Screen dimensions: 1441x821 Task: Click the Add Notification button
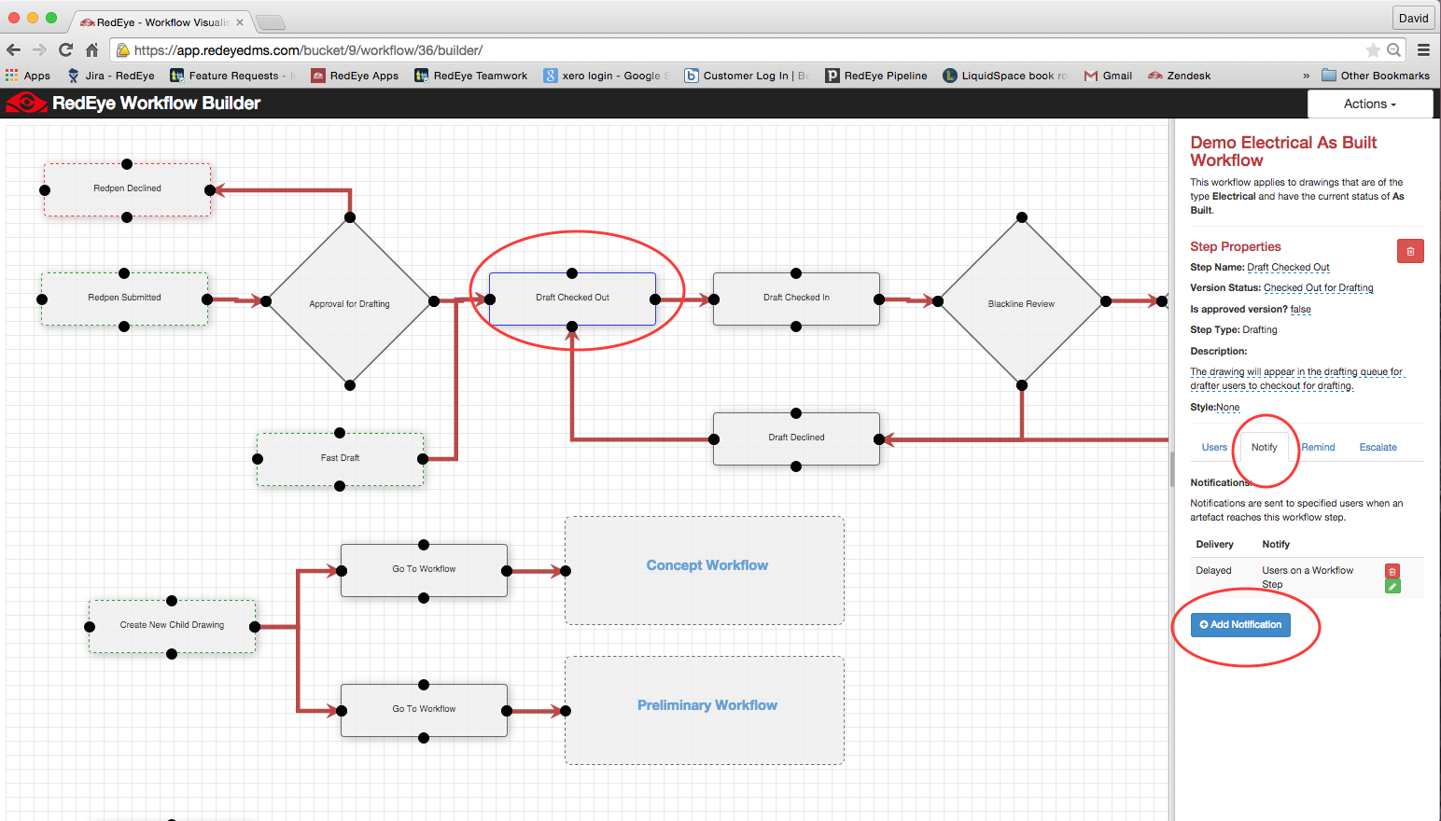point(1240,625)
